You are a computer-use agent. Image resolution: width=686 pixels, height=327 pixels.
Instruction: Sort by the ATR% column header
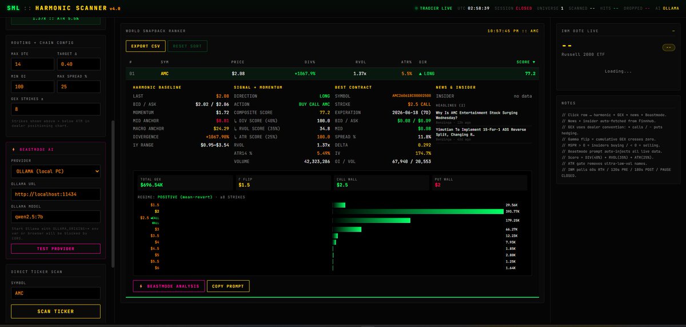(406, 62)
